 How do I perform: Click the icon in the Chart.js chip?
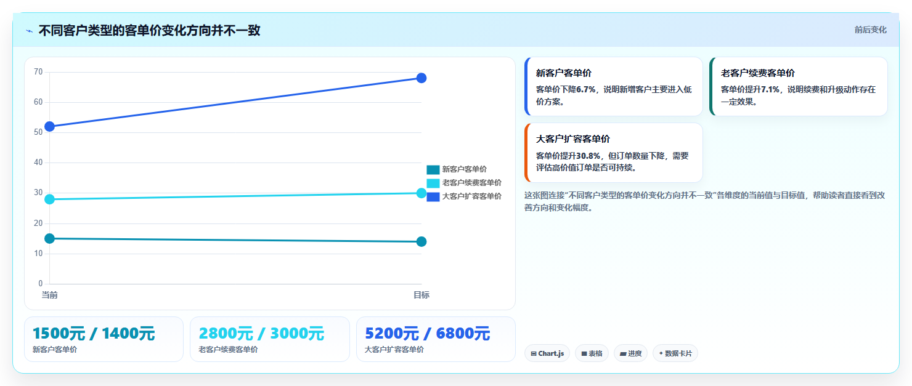(534, 354)
